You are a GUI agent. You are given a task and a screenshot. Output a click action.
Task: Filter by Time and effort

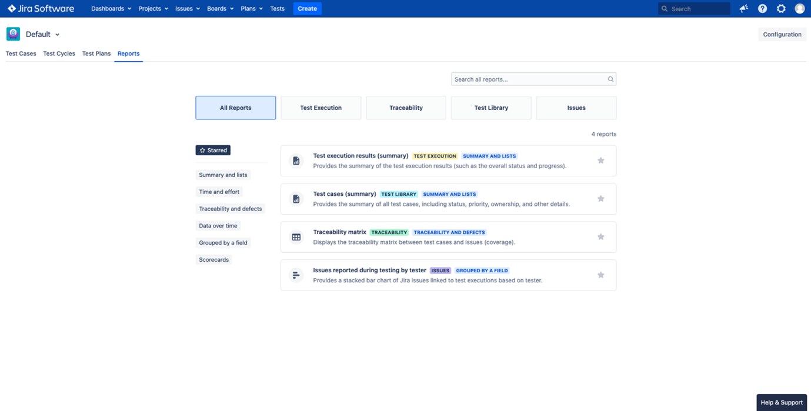(x=219, y=192)
